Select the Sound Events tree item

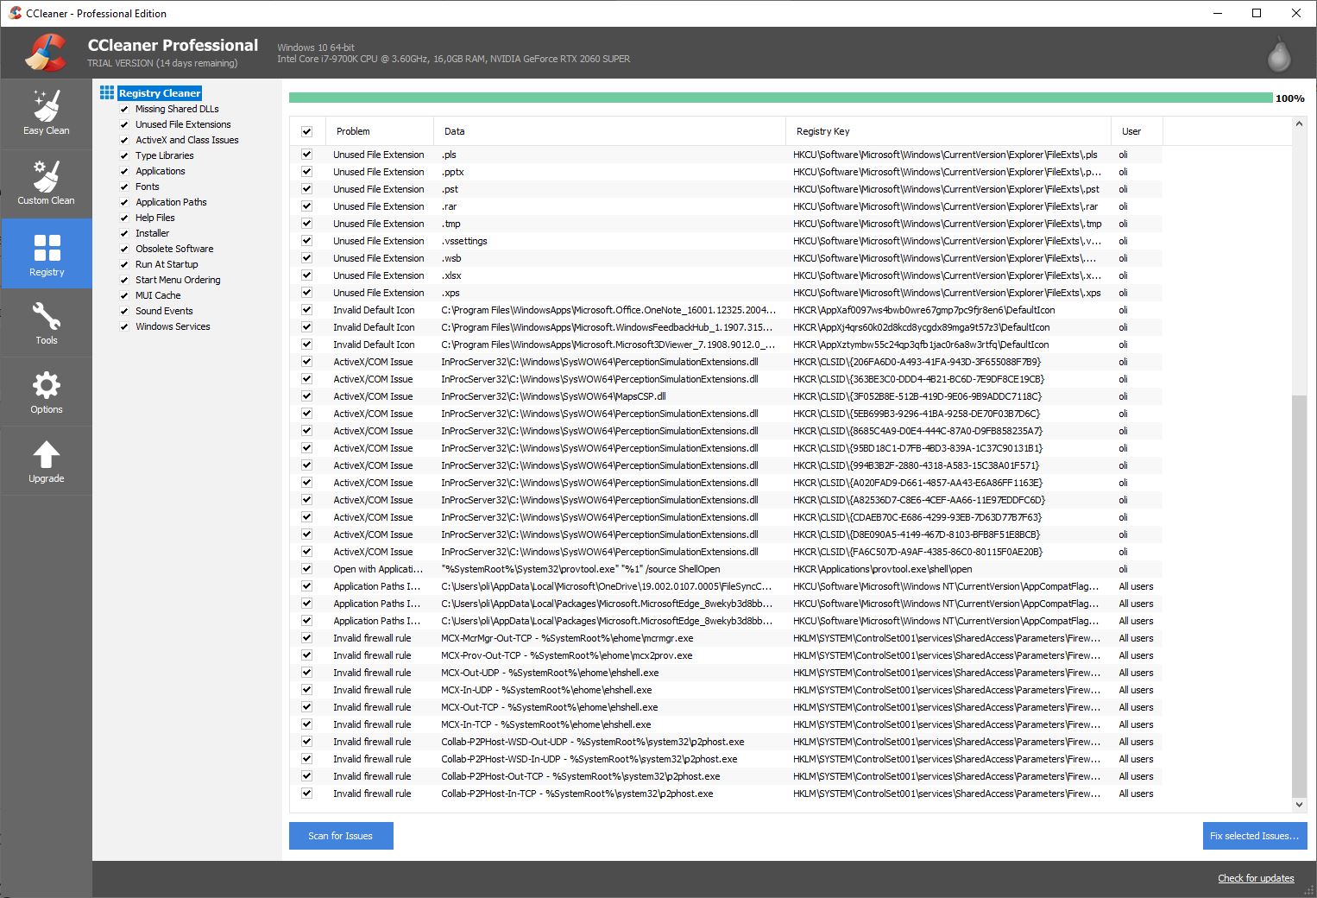click(x=164, y=311)
